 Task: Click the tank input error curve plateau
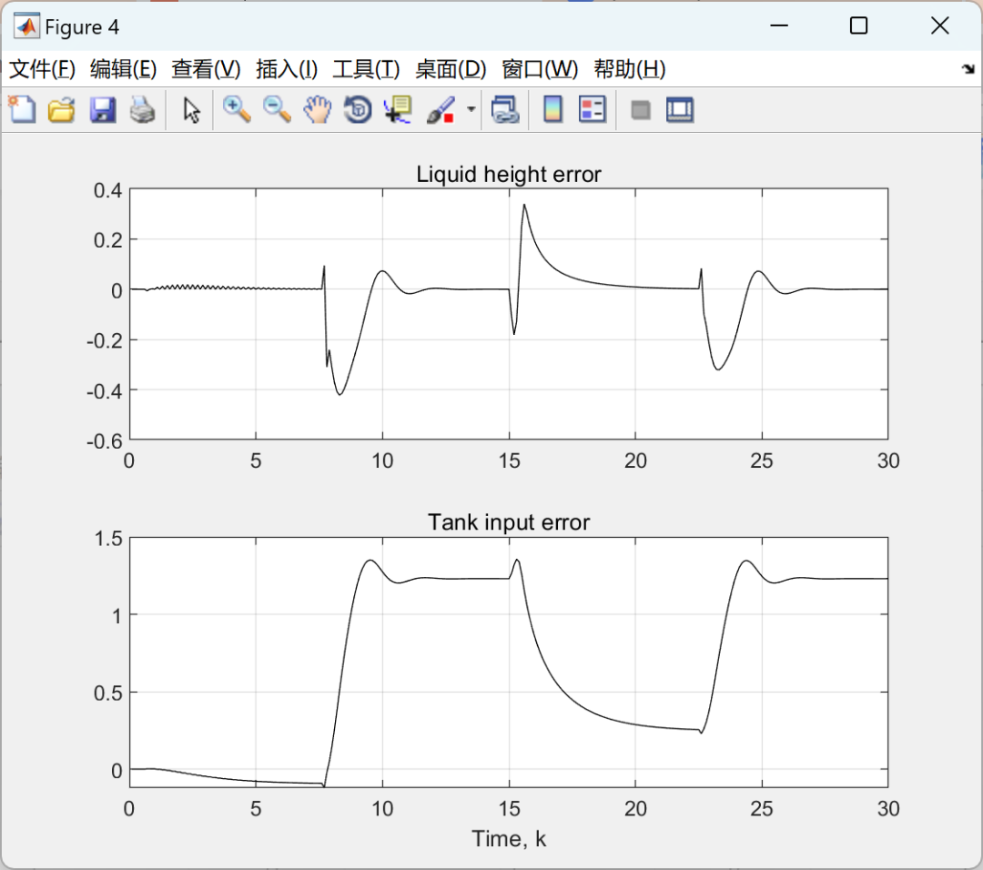click(x=464, y=579)
